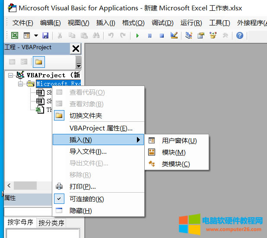Toggle Folders button in project panel
The image size is (267, 238).
(x=39, y=62)
